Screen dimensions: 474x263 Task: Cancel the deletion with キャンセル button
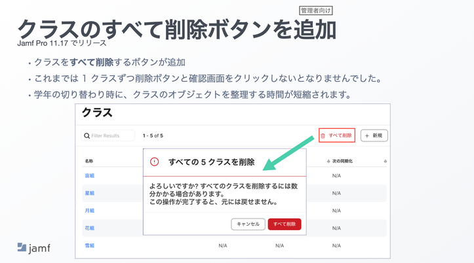248,224
